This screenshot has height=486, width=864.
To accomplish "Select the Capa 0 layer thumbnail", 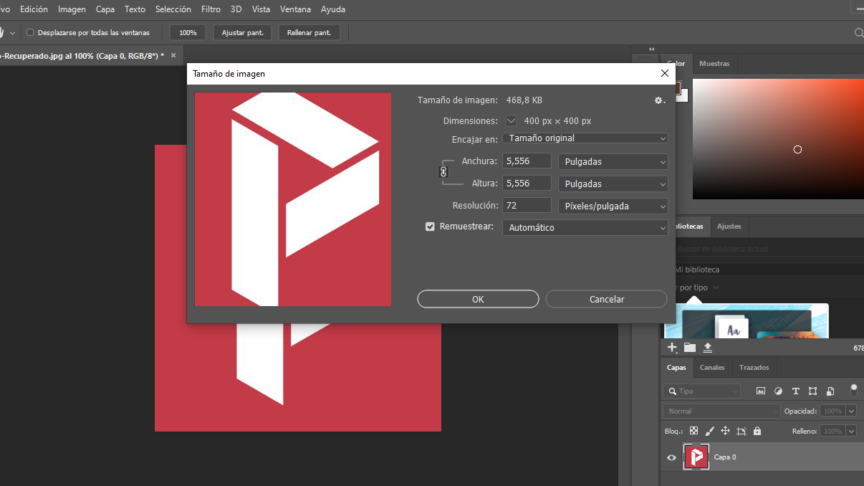I will pyautogui.click(x=696, y=457).
